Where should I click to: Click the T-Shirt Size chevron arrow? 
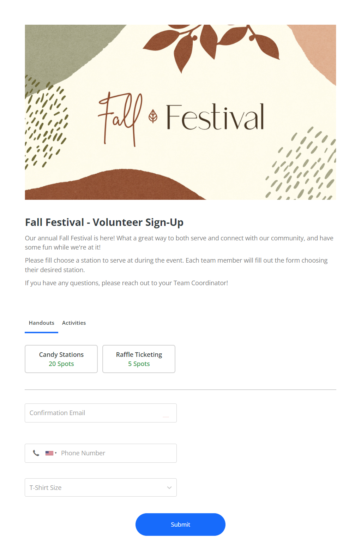169,487
